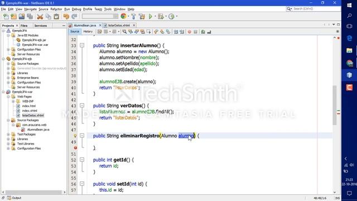Open the Tools menu
This screenshot has height=201, width=357.
pos(108,9)
